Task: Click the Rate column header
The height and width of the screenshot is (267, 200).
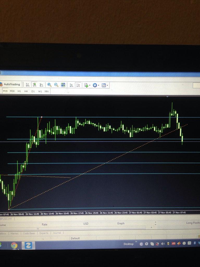Action: point(45,224)
